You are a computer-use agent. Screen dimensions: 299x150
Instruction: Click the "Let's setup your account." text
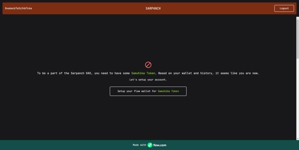click(x=148, y=80)
